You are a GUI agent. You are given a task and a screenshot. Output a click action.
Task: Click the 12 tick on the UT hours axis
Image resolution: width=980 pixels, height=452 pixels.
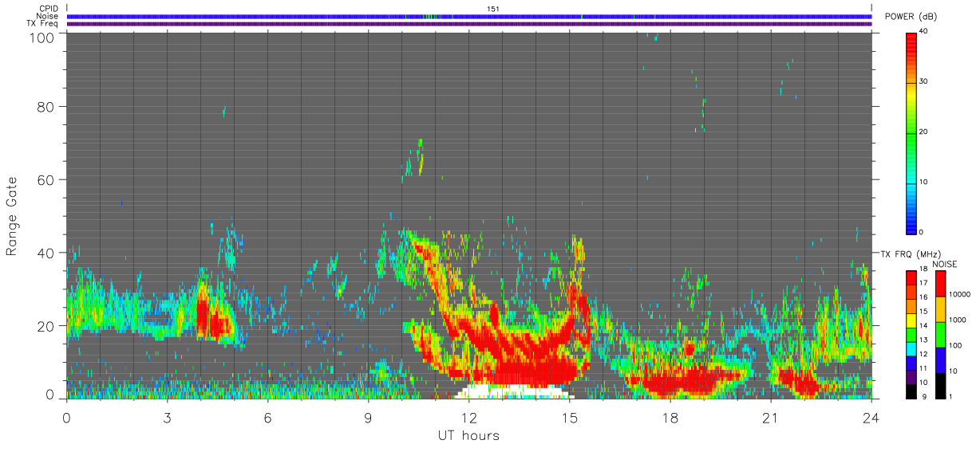469,418
